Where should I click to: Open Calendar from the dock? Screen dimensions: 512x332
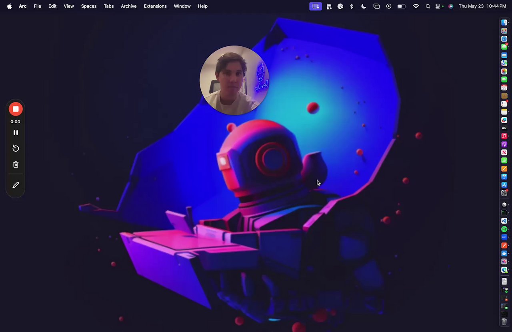pyautogui.click(x=504, y=87)
